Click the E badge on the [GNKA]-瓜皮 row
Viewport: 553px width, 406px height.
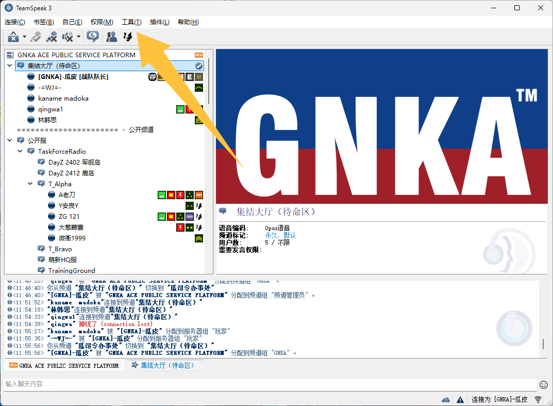point(190,77)
